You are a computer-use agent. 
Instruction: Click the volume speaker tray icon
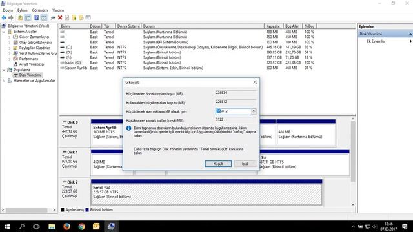(374, 226)
